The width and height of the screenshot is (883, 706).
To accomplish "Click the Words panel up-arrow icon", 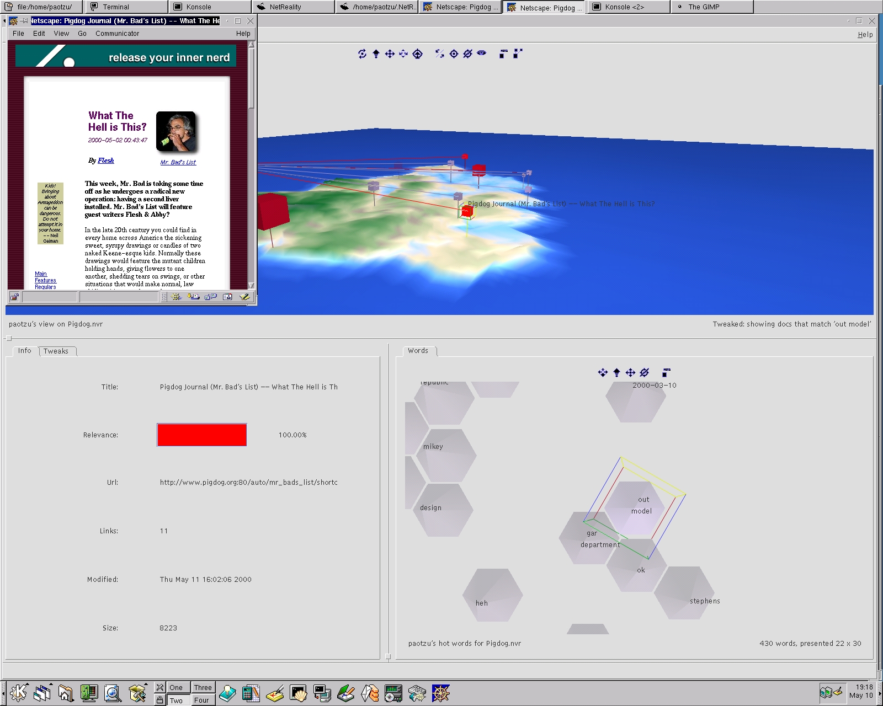I will click(x=616, y=372).
